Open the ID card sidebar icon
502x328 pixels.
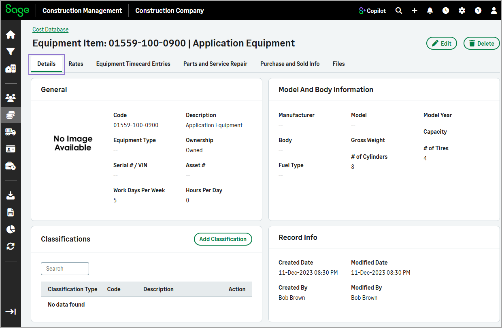(x=11, y=149)
